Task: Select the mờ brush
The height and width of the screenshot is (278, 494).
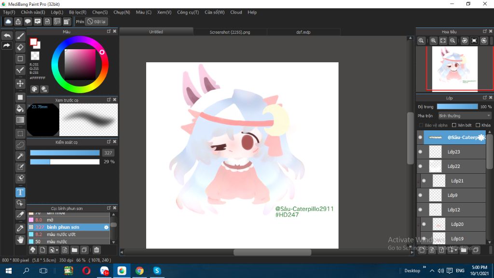Action: [x=69, y=220]
